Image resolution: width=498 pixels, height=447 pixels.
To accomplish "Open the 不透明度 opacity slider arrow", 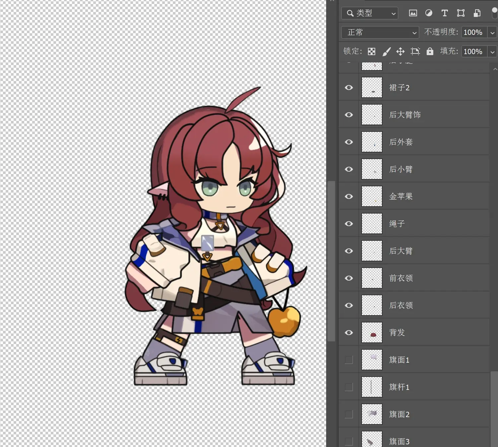I will [x=492, y=33].
